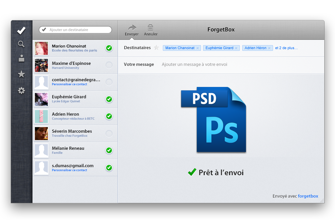The width and height of the screenshot is (335, 223).
Task: Click Personnaliser ce contact under s.dumas@gmail.com
Action: pos(69,170)
